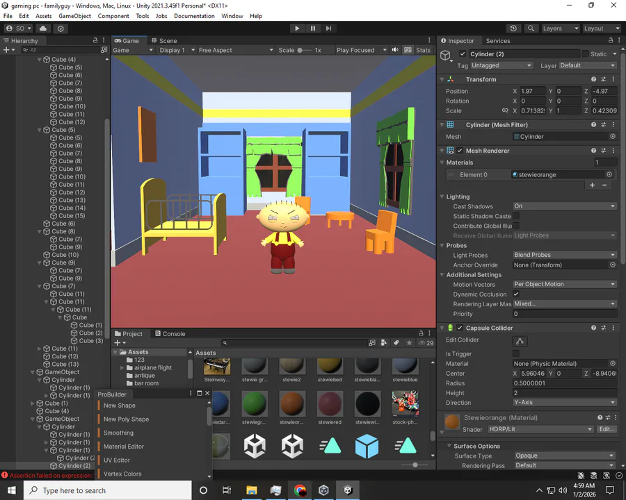Lock the Inspector panel

coord(611,40)
